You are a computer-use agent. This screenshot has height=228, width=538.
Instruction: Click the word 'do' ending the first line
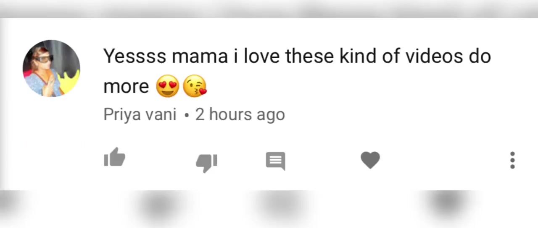pos(480,56)
